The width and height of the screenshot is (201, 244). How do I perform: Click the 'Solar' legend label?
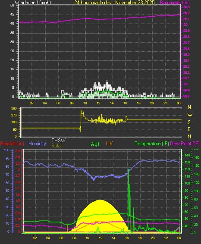[57, 146]
